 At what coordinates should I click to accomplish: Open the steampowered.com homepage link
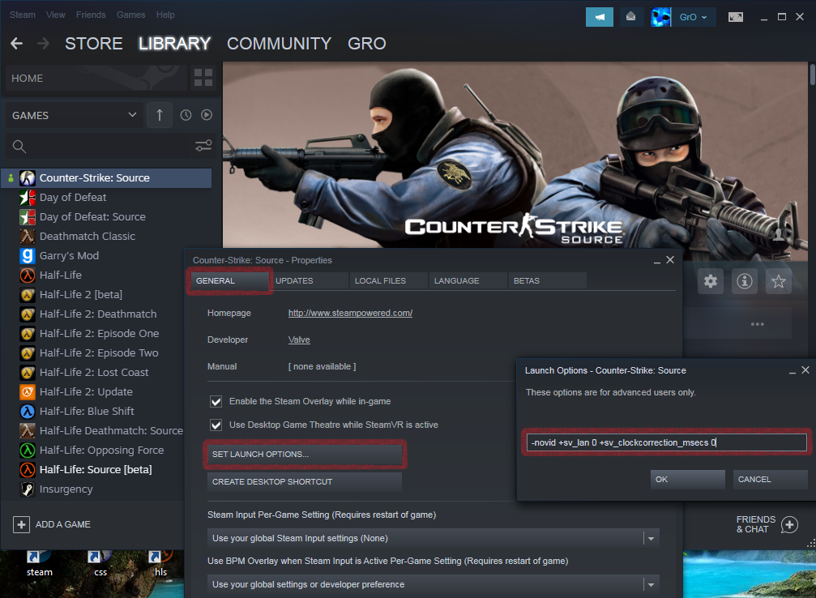pos(350,313)
